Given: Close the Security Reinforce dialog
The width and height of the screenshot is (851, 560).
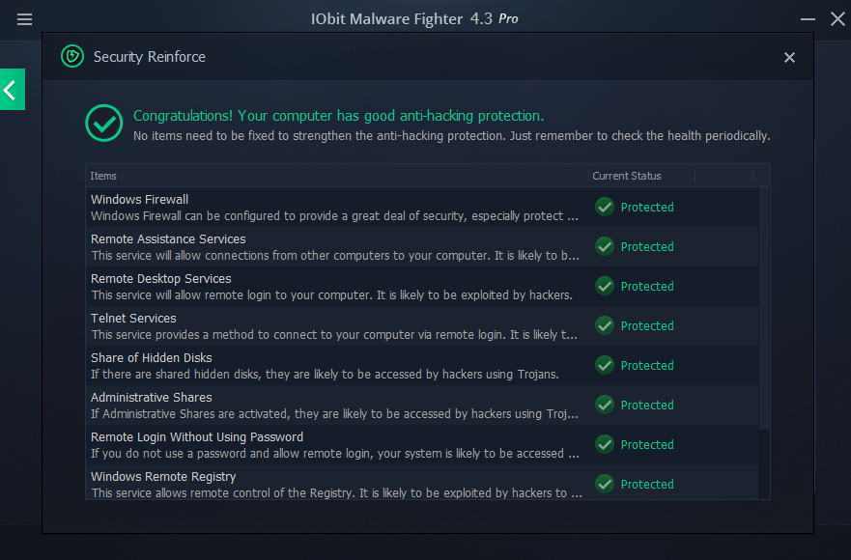Looking at the screenshot, I should pos(789,58).
